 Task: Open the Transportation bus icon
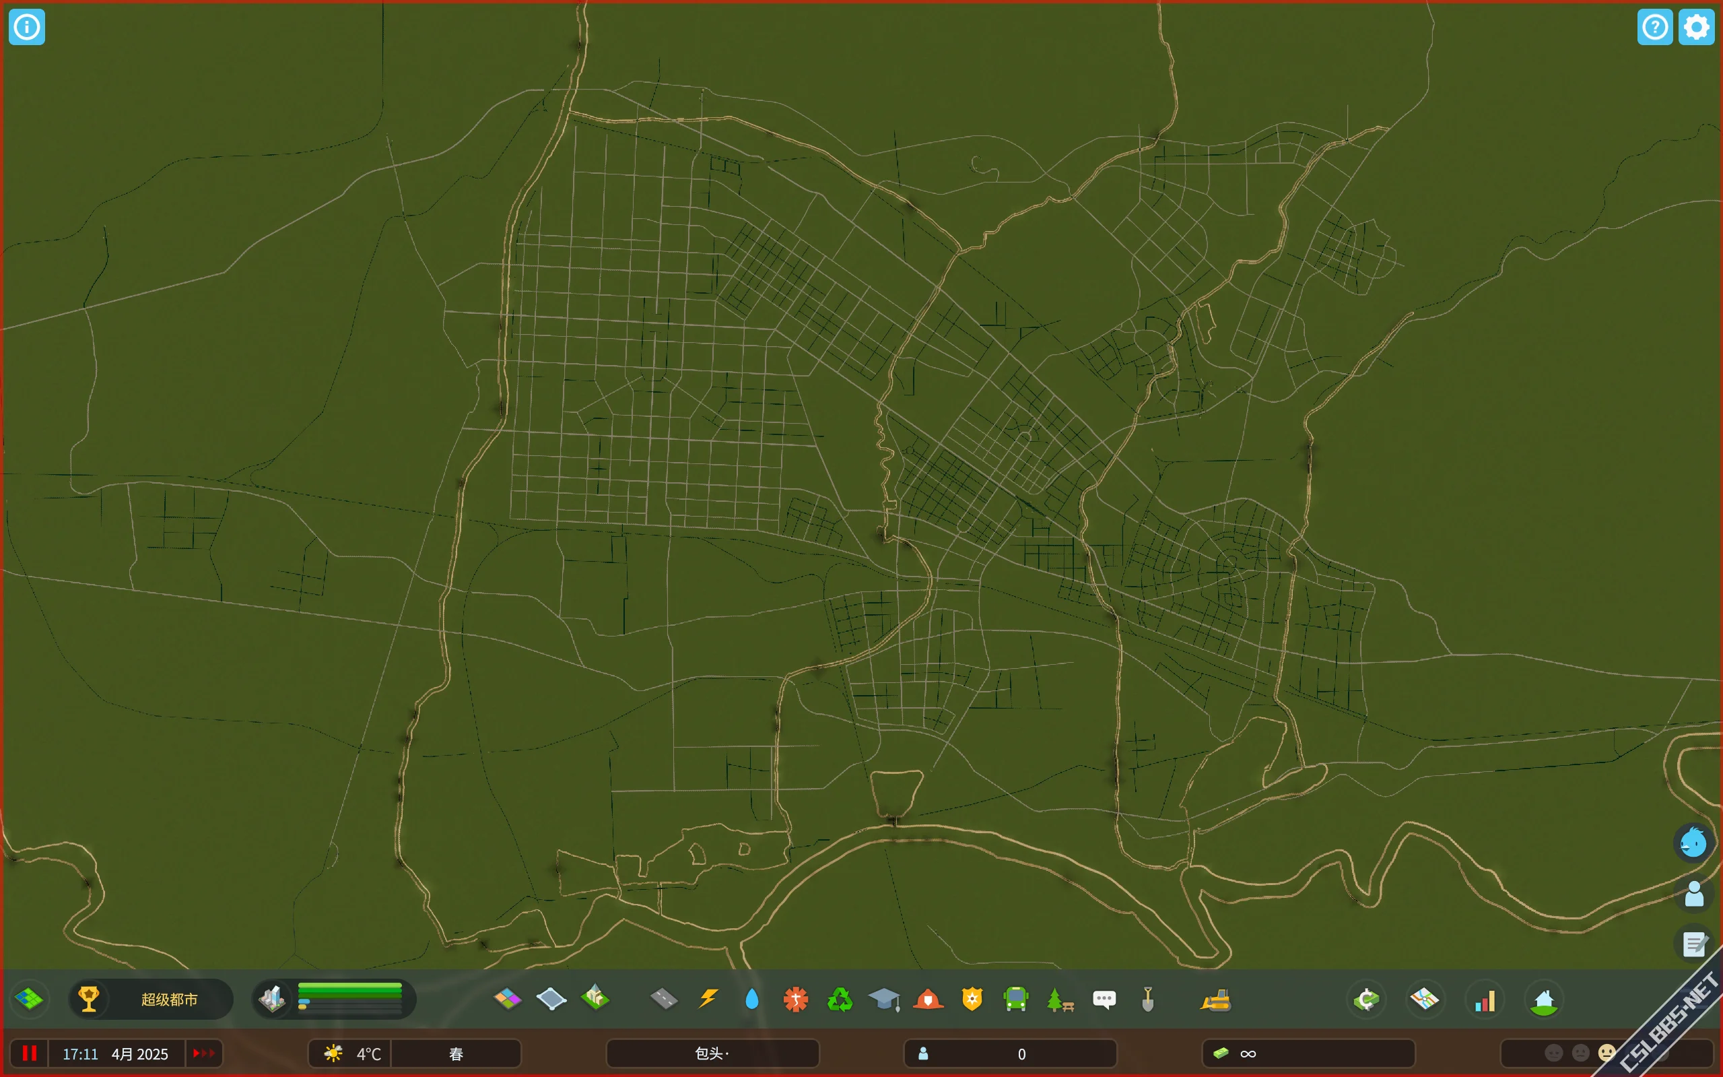click(1016, 1000)
